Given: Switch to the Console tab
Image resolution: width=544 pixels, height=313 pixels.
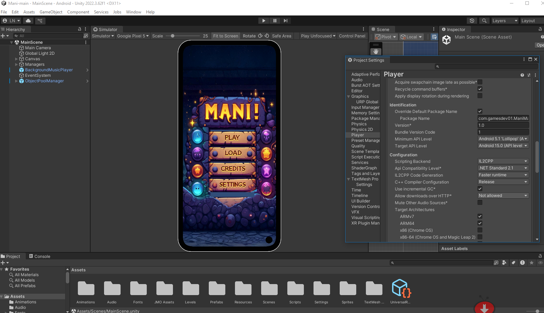Looking at the screenshot, I should pos(40,256).
